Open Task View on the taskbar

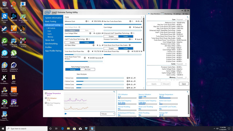click(56, 128)
